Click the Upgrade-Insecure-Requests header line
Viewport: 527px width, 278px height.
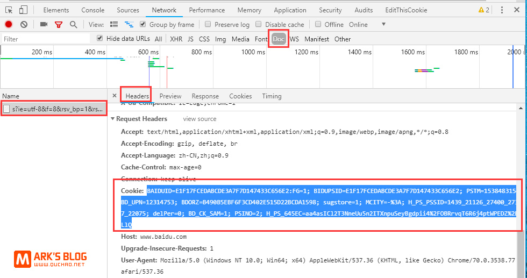167,248
